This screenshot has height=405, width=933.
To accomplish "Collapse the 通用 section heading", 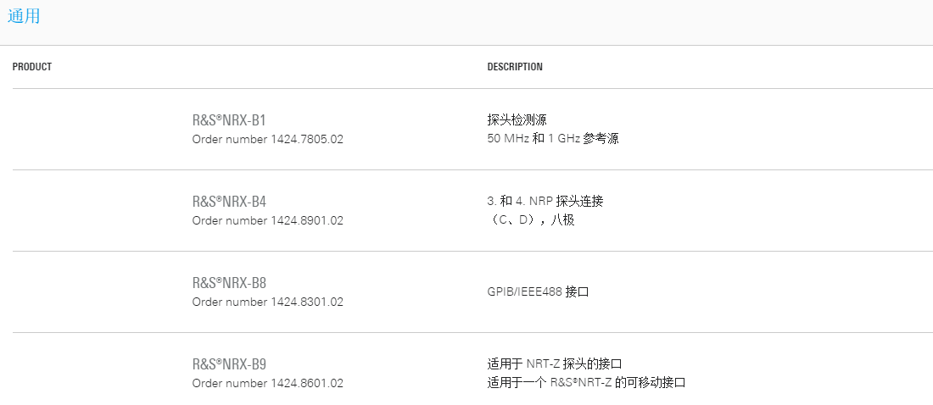I will (x=24, y=16).
